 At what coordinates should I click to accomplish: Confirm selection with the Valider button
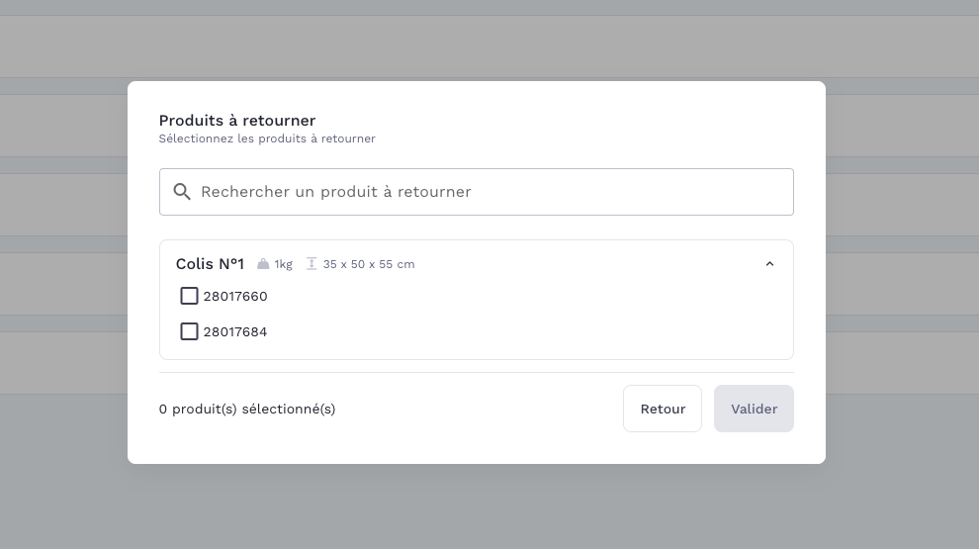click(x=754, y=409)
